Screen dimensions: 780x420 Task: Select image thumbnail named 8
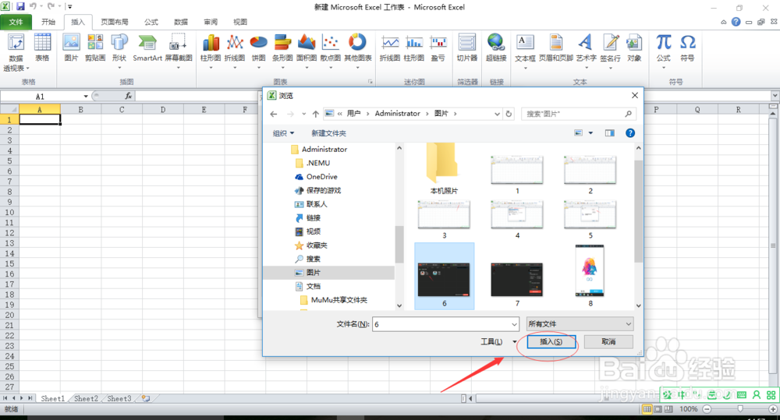click(x=590, y=275)
